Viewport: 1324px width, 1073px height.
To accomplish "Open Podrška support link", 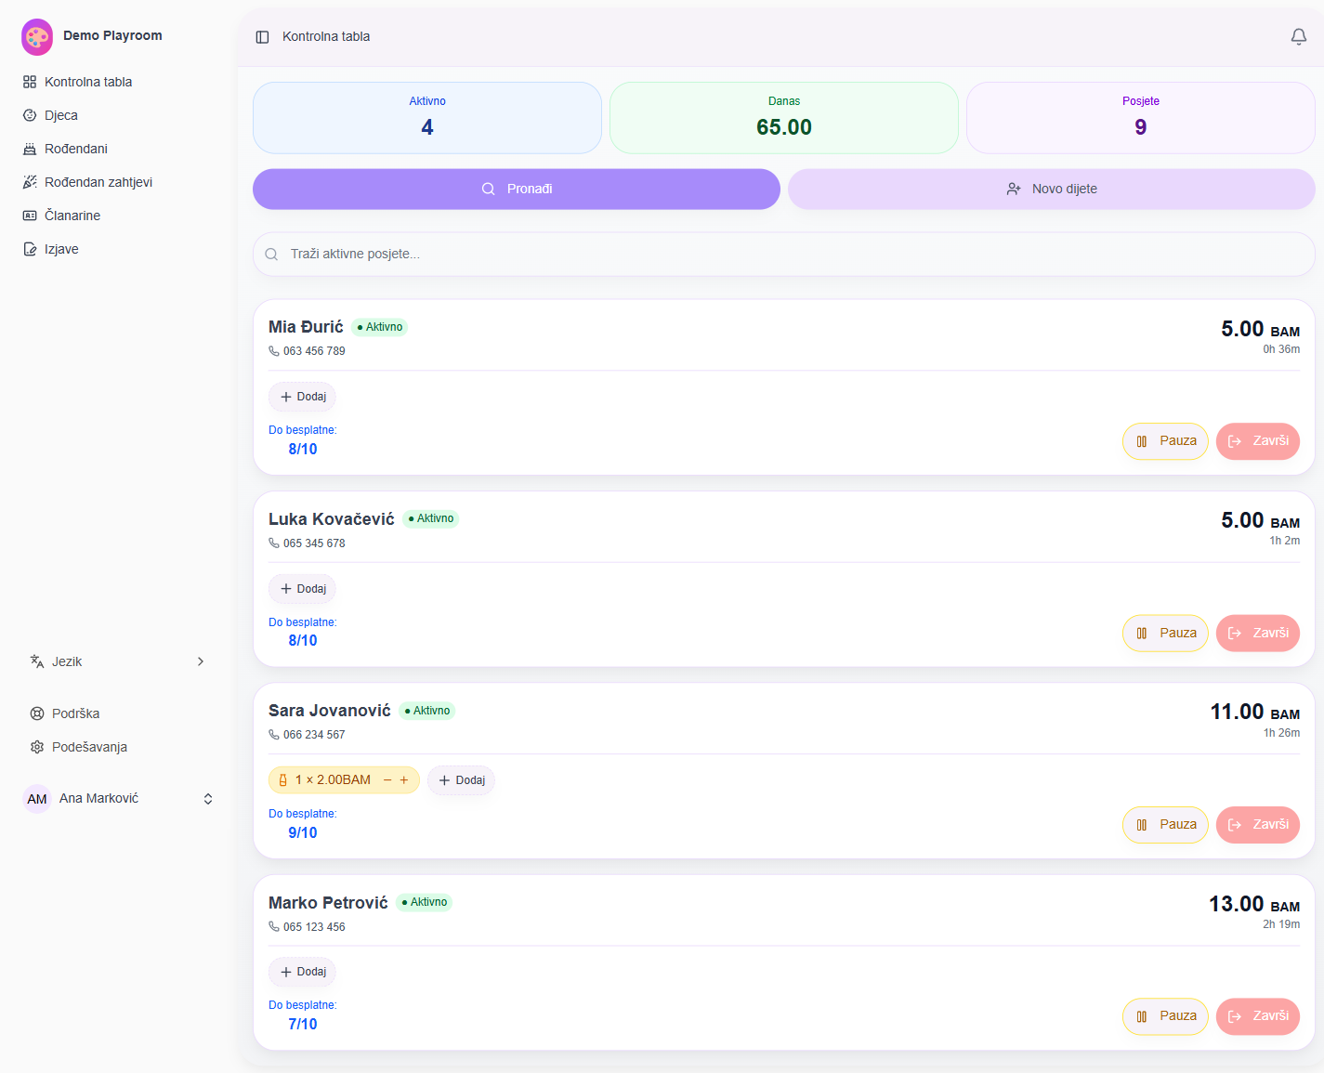I will click(118, 713).
